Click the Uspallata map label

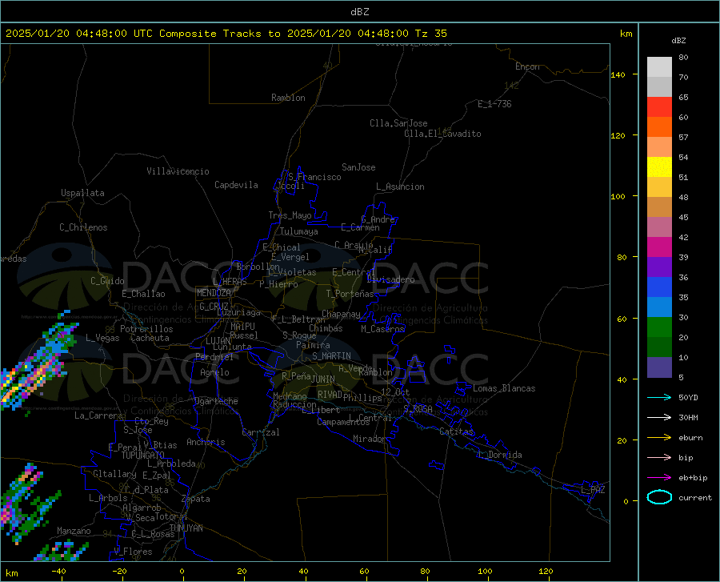coord(82,193)
